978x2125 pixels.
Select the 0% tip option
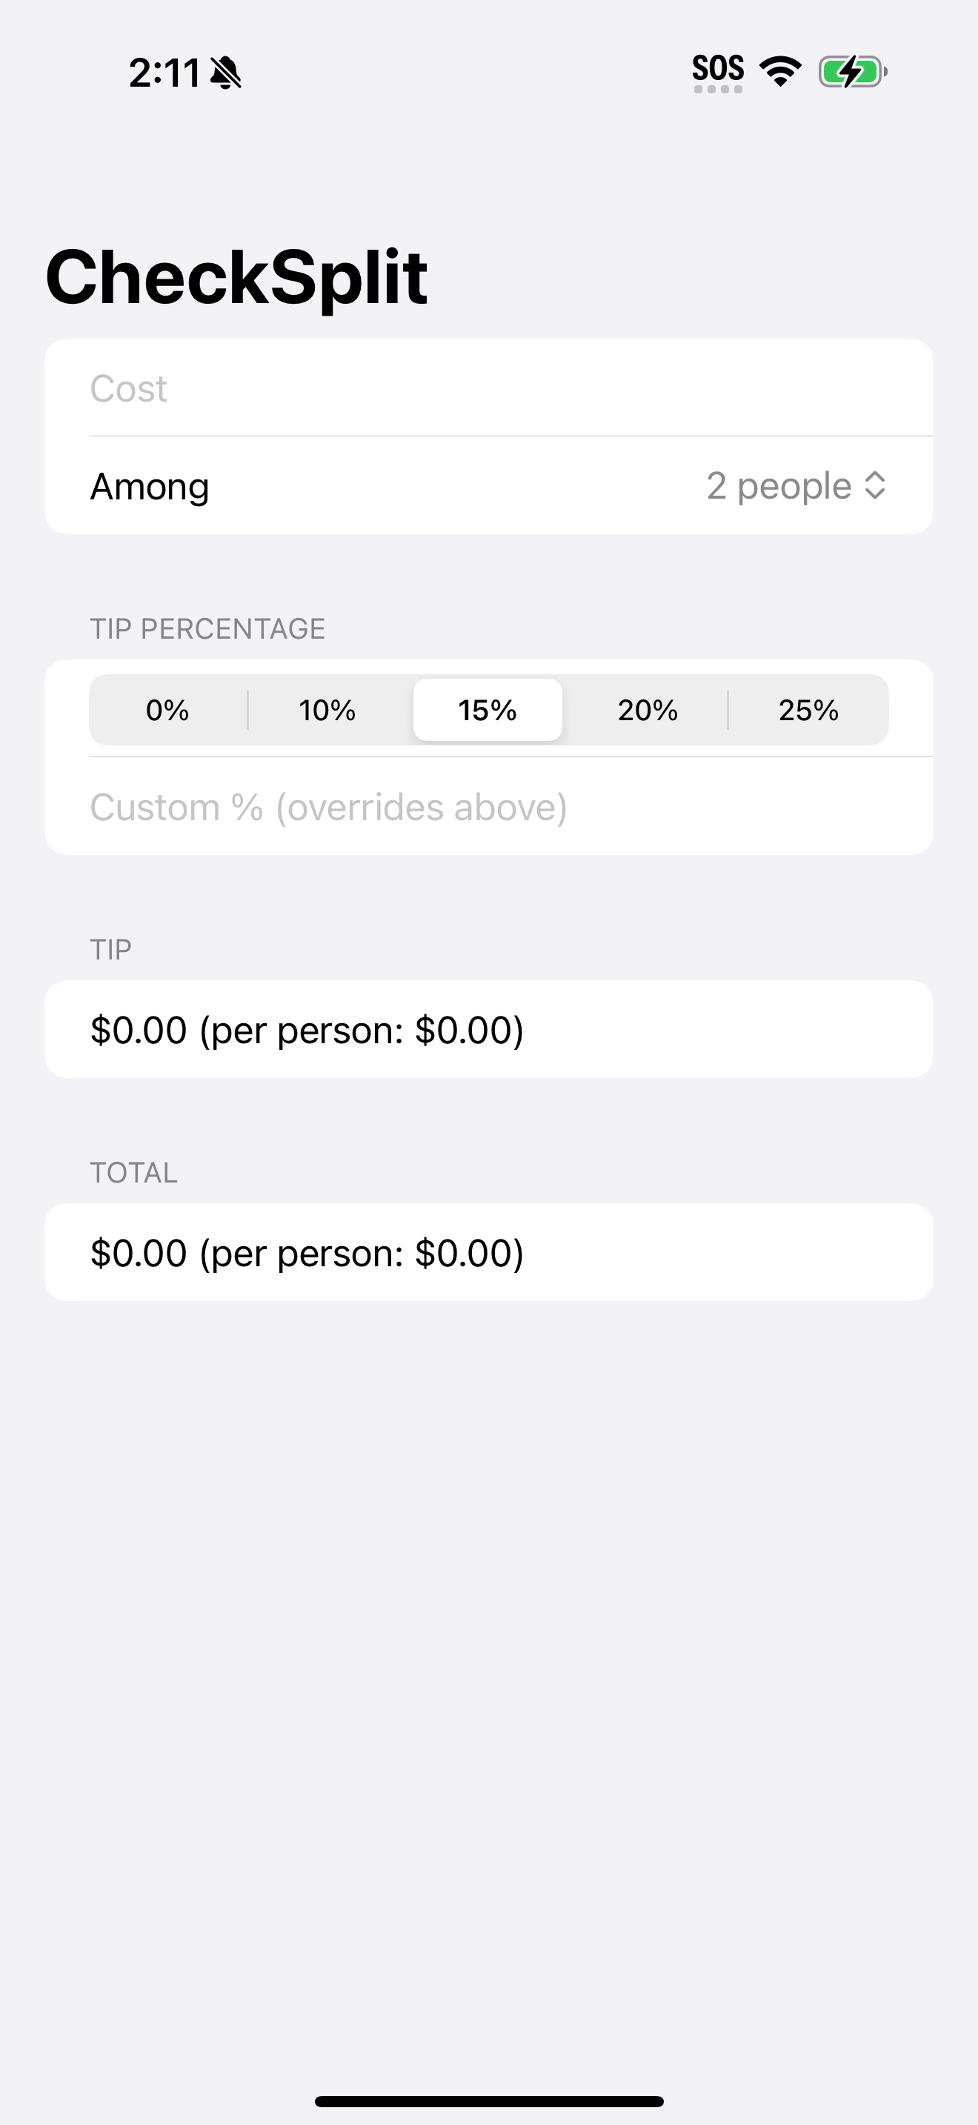[167, 711]
